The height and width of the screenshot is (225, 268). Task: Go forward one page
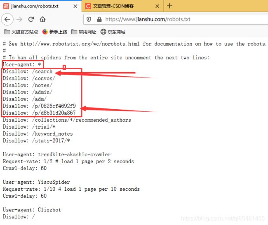[x=19, y=19]
